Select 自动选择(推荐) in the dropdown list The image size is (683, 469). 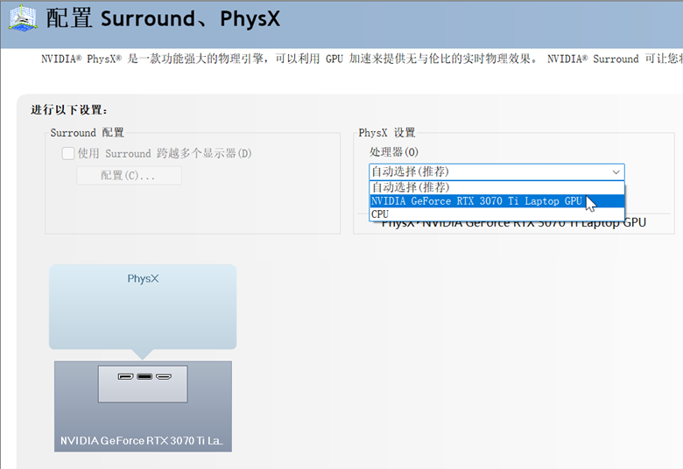pos(496,187)
